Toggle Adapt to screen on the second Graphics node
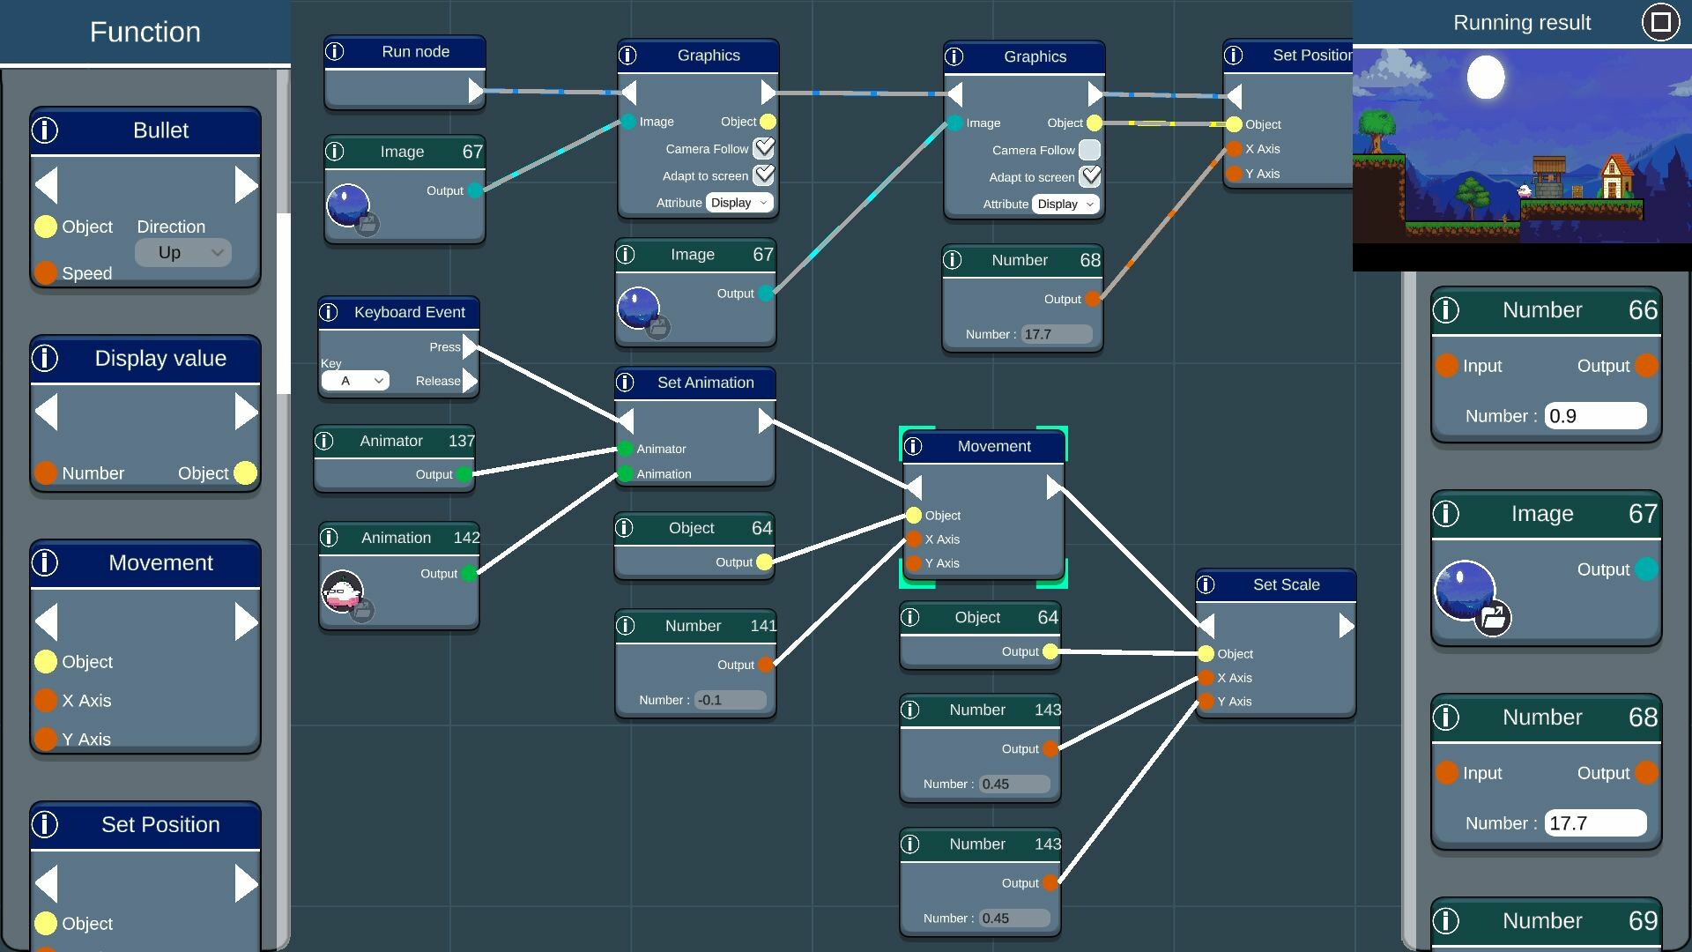This screenshot has height=952, width=1692. click(1089, 177)
